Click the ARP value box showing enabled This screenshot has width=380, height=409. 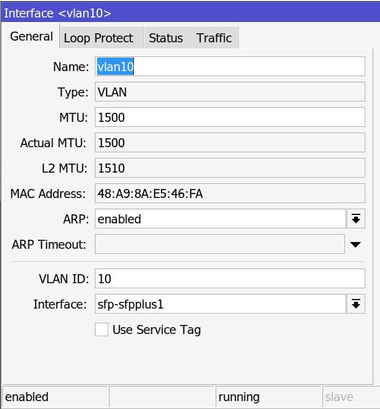pos(220,219)
